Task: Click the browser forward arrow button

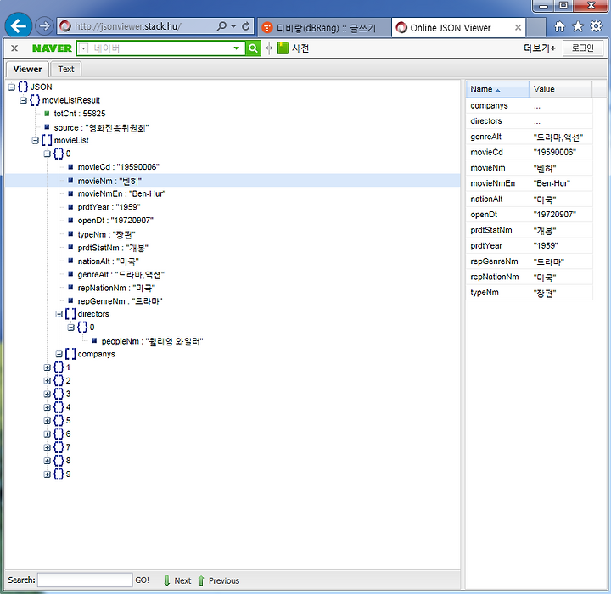Action: [44, 26]
